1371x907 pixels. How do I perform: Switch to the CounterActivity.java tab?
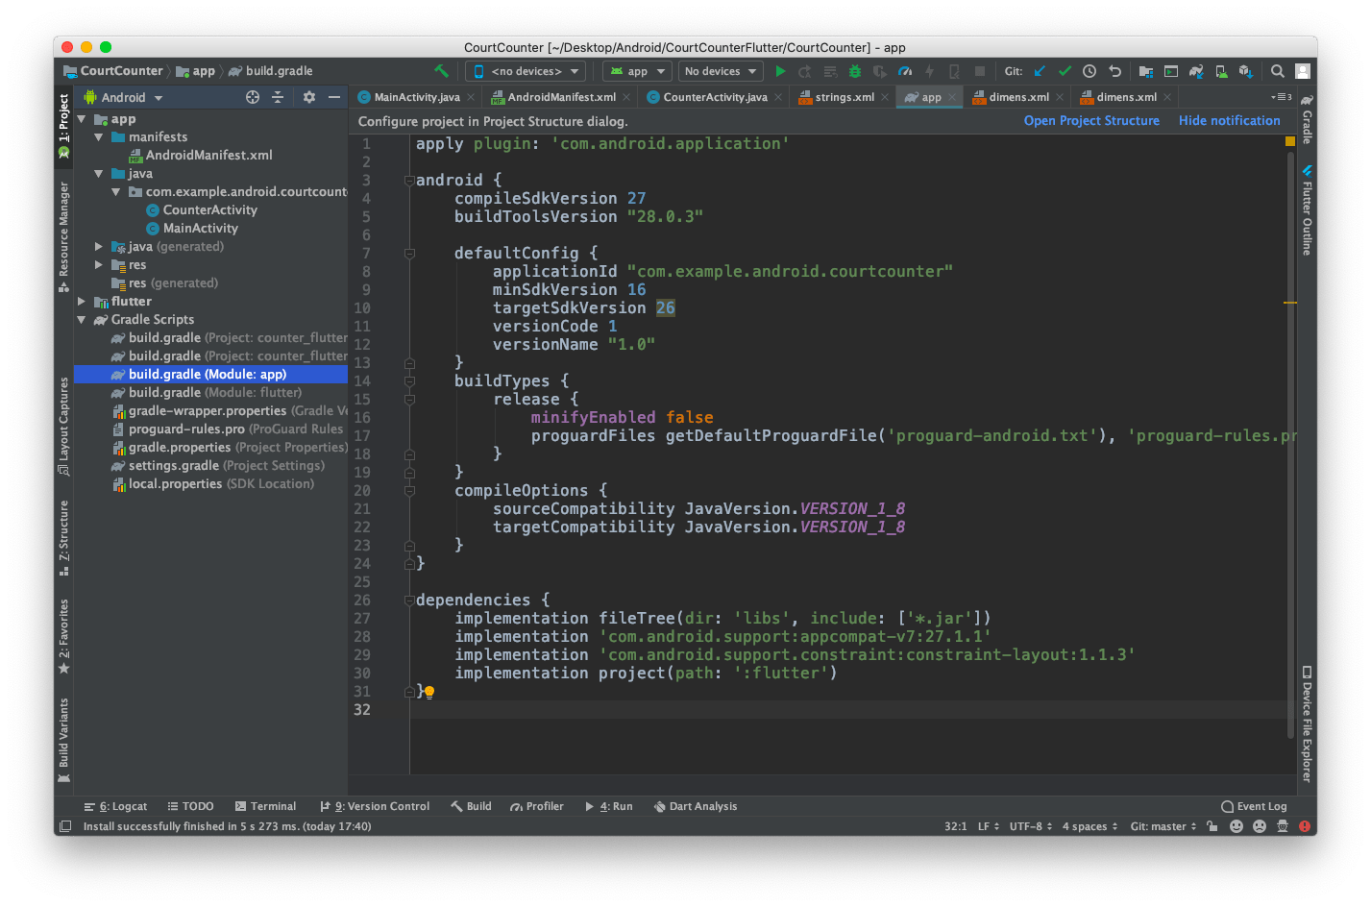tap(715, 97)
